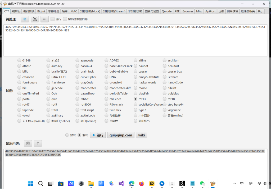Select the caesar cipher radio option

(x=136, y=72)
